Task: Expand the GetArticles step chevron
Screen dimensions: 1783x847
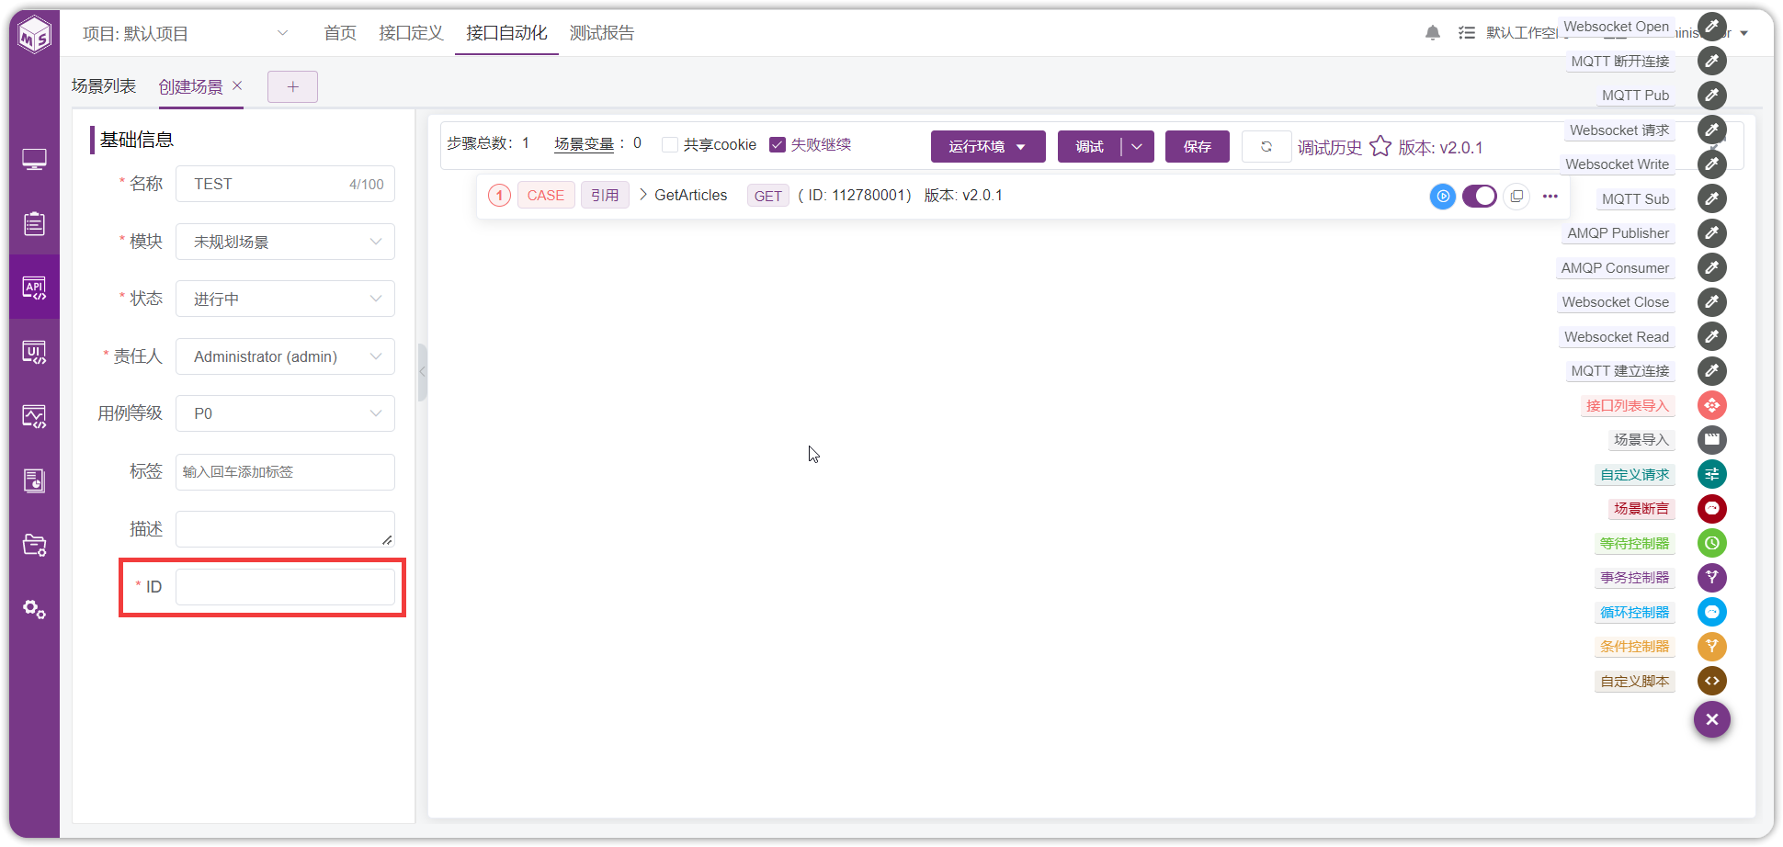Action: [643, 195]
